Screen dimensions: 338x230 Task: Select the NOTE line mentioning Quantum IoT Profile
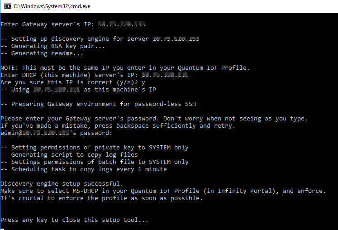(125, 68)
